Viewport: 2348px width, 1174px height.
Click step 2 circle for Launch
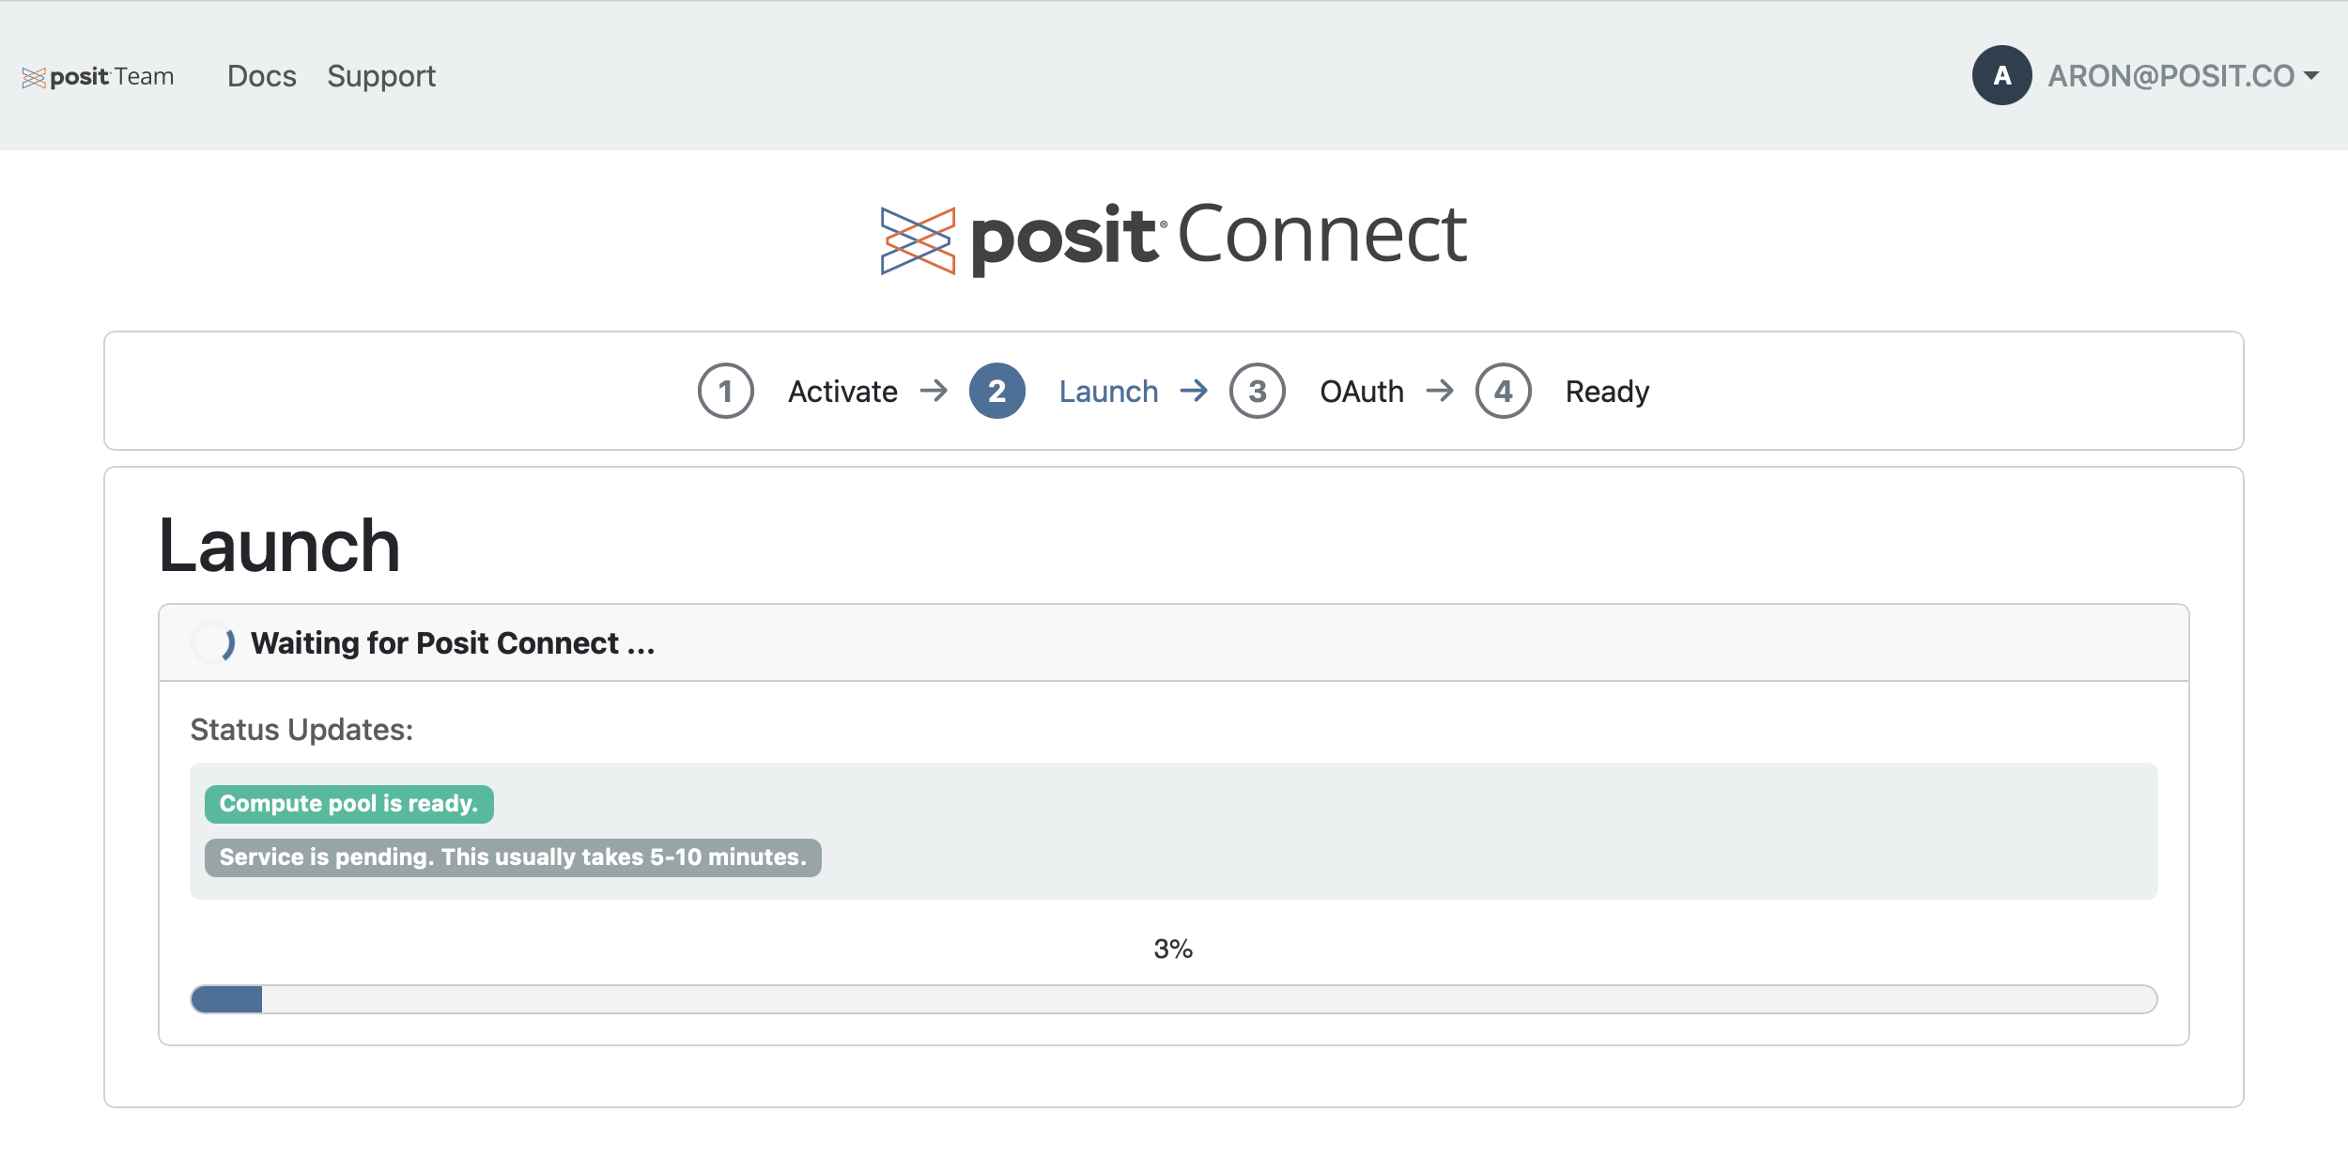click(x=996, y=391)
